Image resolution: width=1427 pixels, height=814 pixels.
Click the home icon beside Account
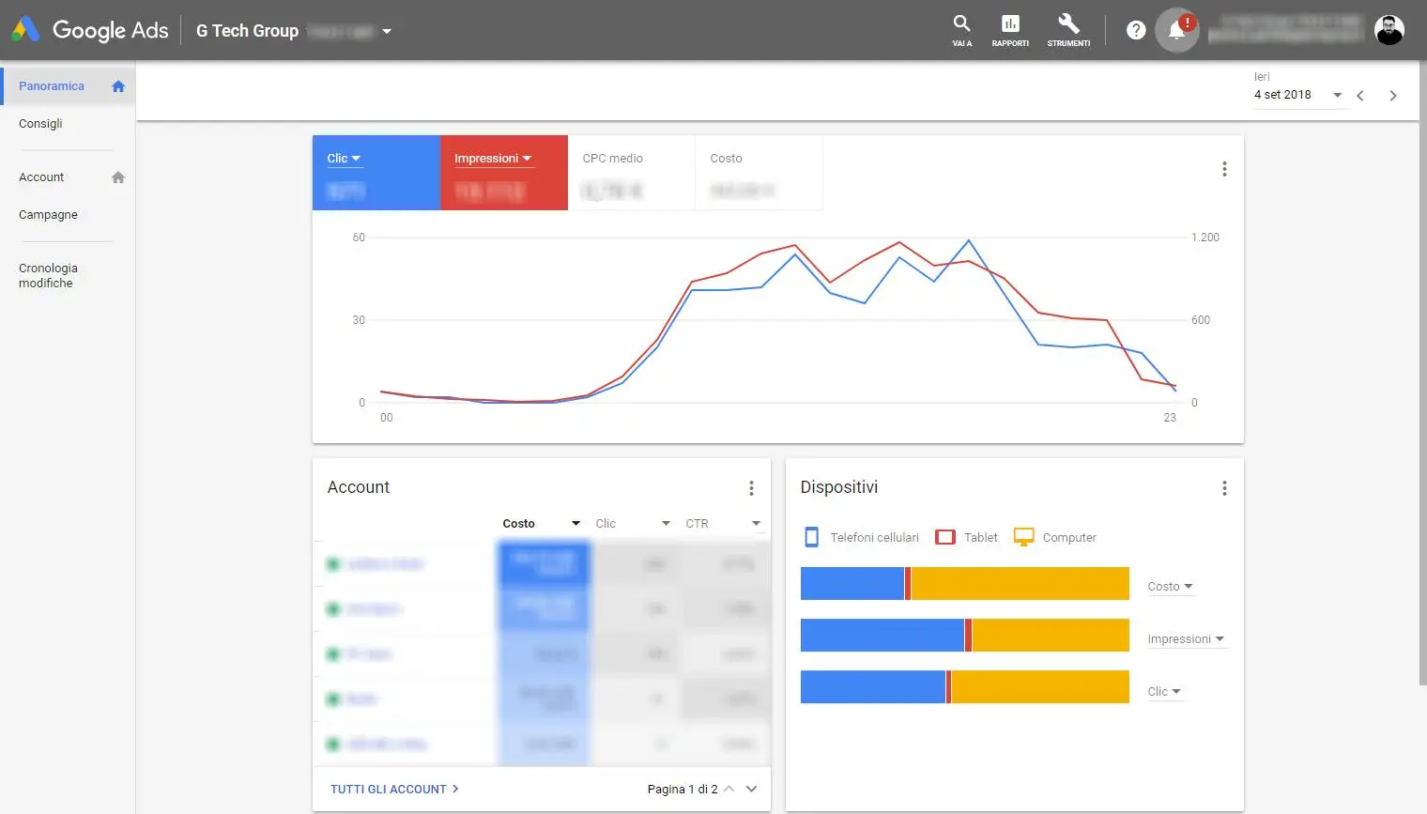click(x=118, y=177)
